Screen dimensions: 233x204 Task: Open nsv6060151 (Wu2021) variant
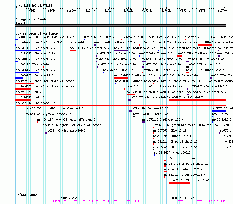118,70
